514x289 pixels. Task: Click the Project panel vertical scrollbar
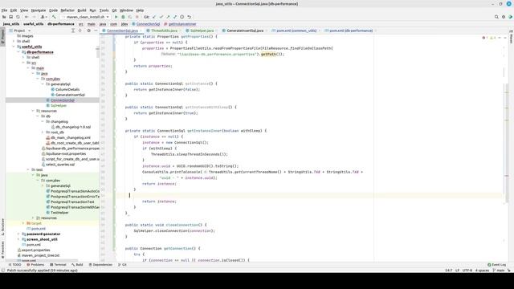click(x=97, y=53)
